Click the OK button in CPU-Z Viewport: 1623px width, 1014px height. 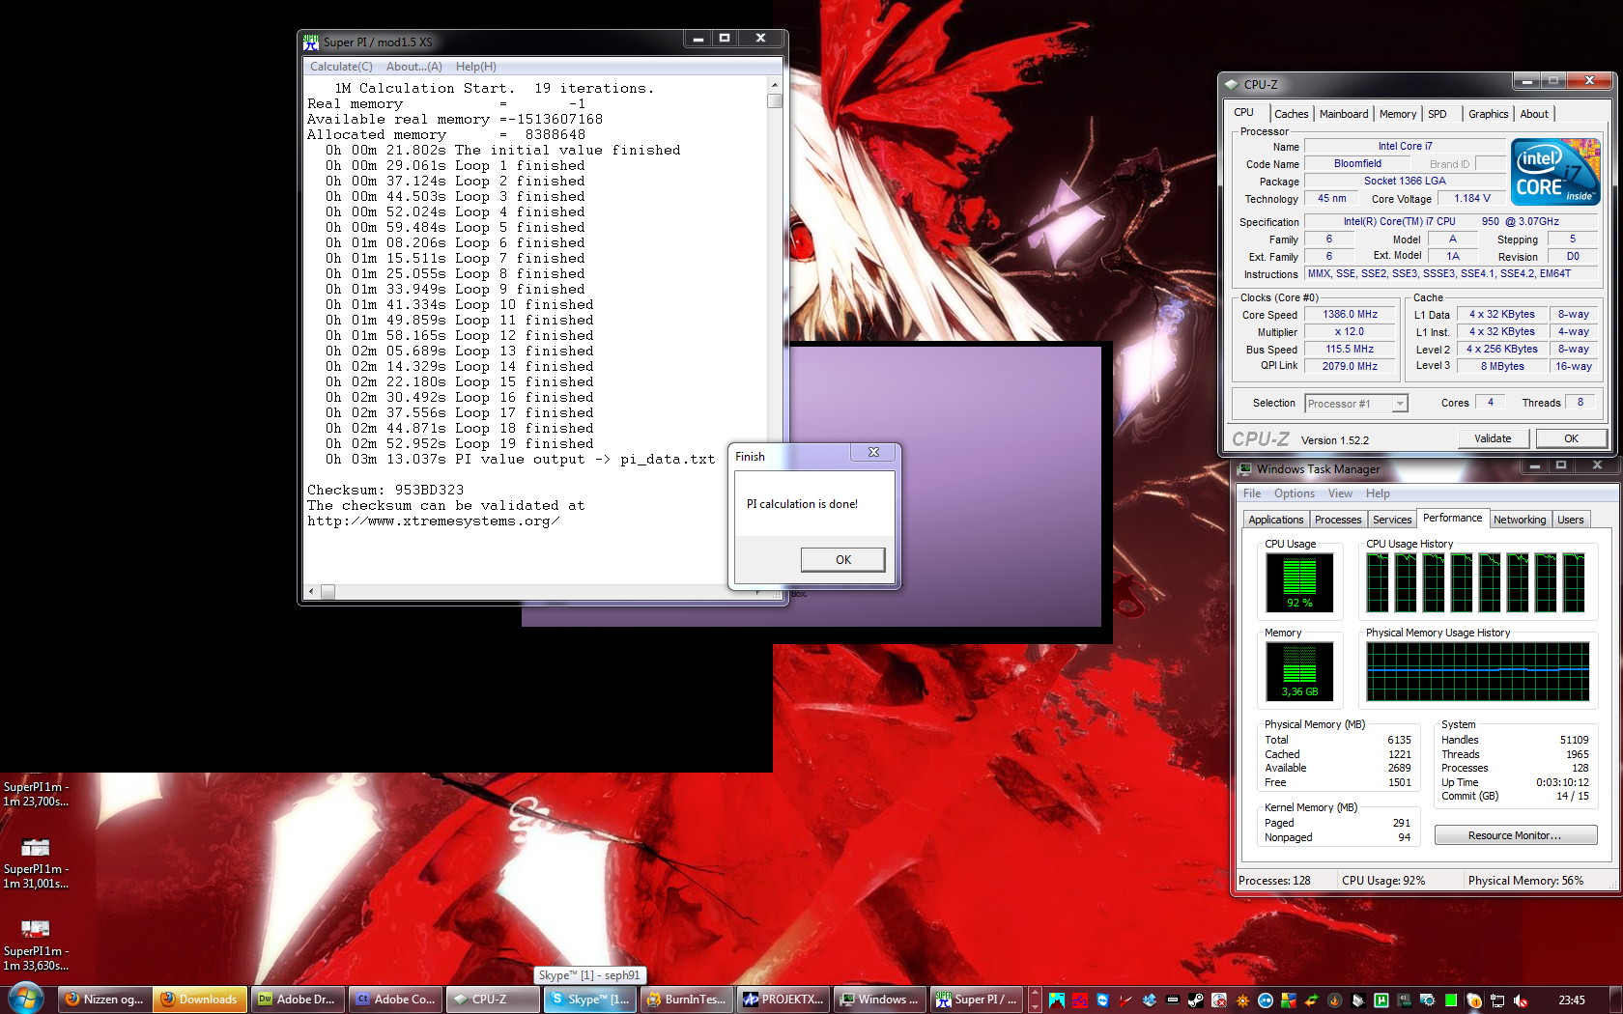click(x=1571, y=438)
